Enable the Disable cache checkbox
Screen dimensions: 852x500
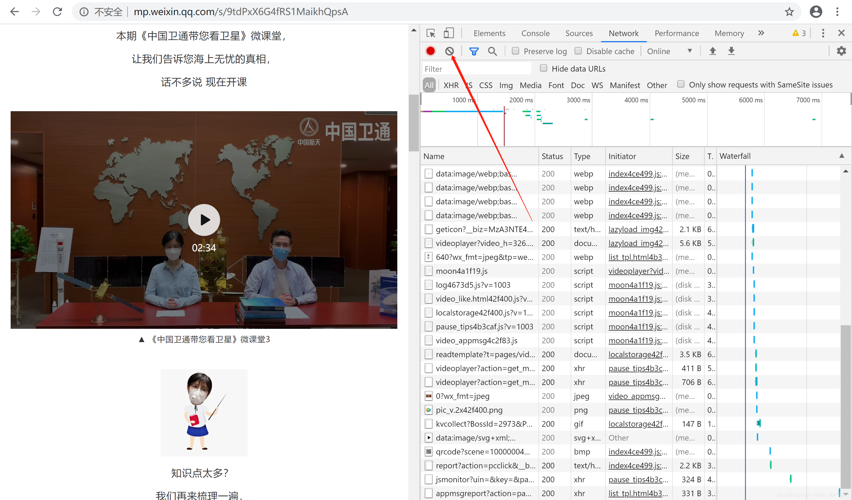[x=578, y=51]
